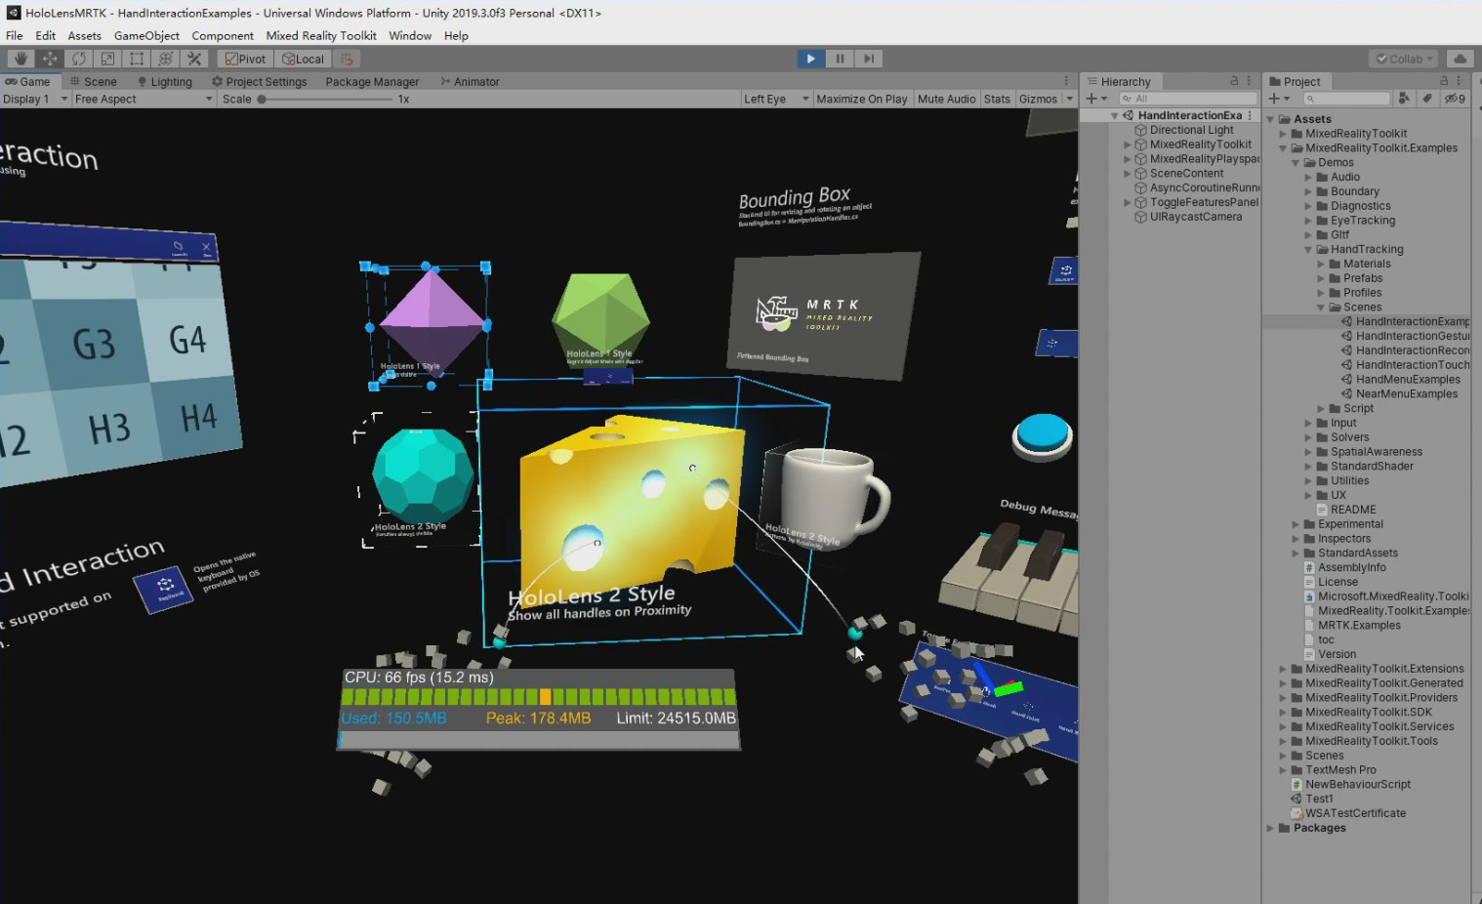Toggle Local handle rotation mode
Viewport: 1482px width, 904px height.
coord(303,59)
